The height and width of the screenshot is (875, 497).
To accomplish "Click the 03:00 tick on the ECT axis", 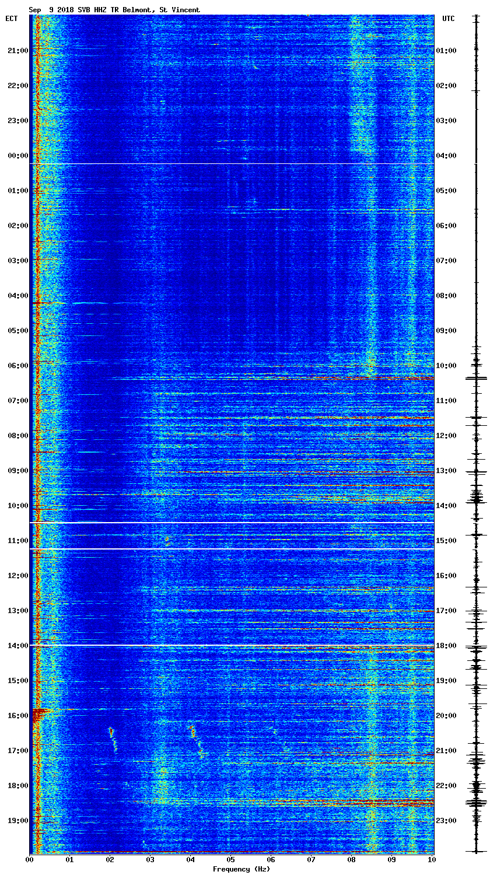I will (x=17, y=261).
